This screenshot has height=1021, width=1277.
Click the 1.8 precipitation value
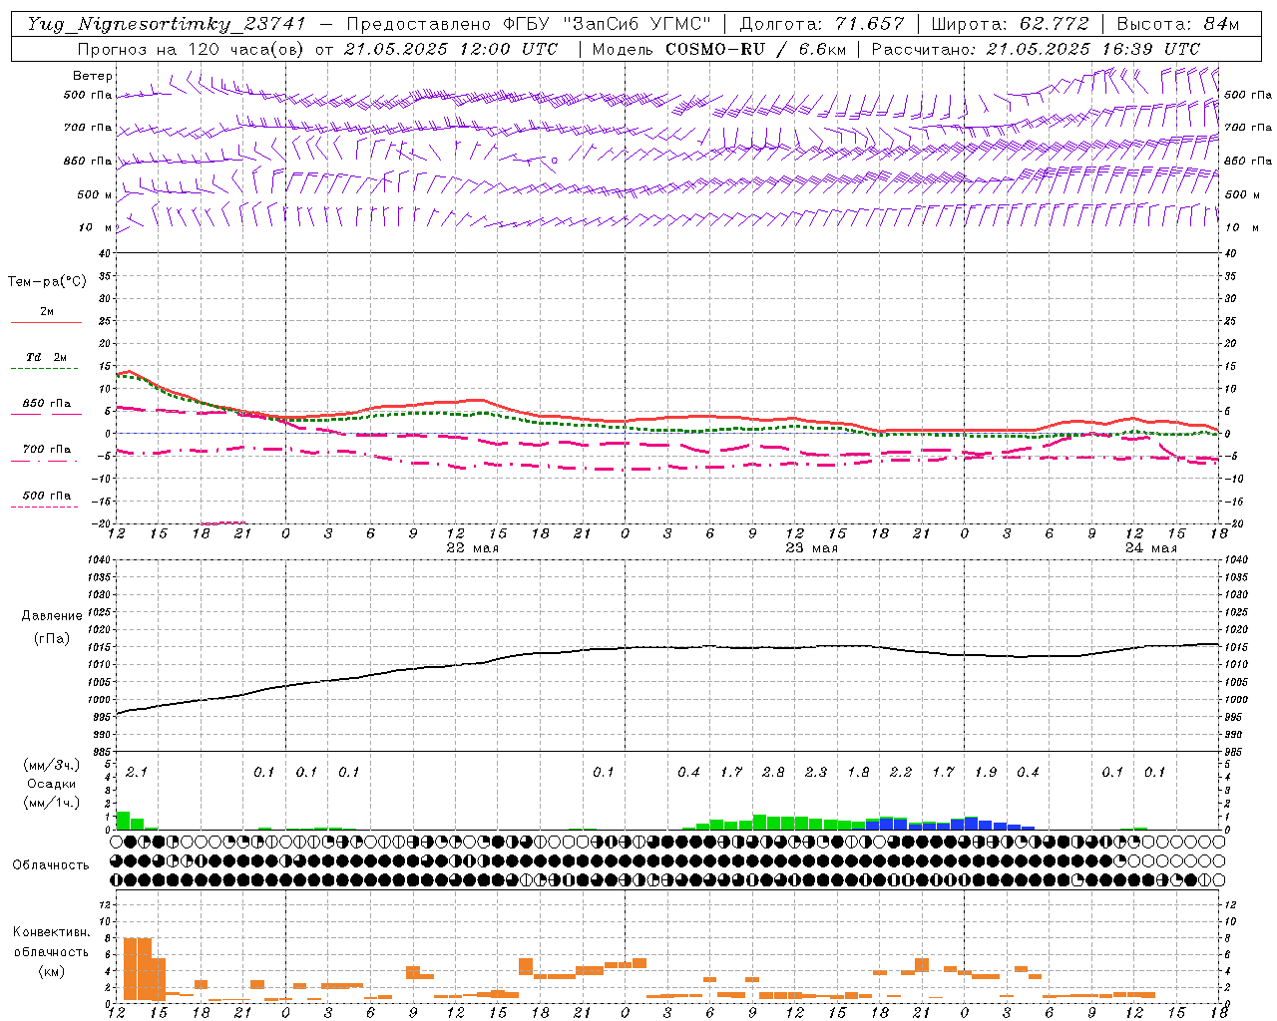point(858,773)
